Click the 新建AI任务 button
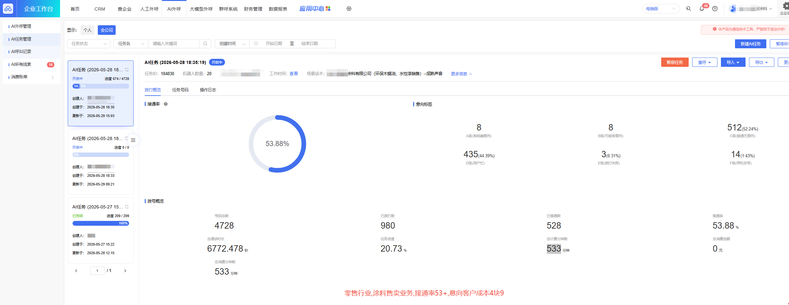 click(x=751, y=44)
